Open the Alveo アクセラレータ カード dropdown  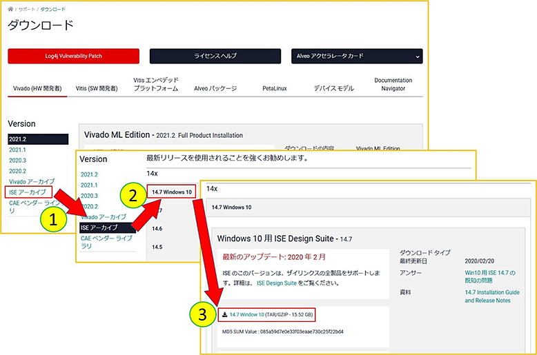[x=357, y=56]
